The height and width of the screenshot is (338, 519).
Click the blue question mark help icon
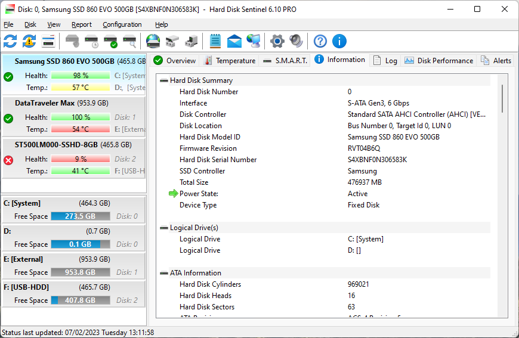pos(320,41)
